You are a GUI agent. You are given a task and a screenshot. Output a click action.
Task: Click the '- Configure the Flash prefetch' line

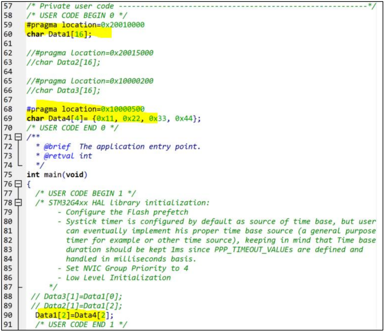(123, 212)
